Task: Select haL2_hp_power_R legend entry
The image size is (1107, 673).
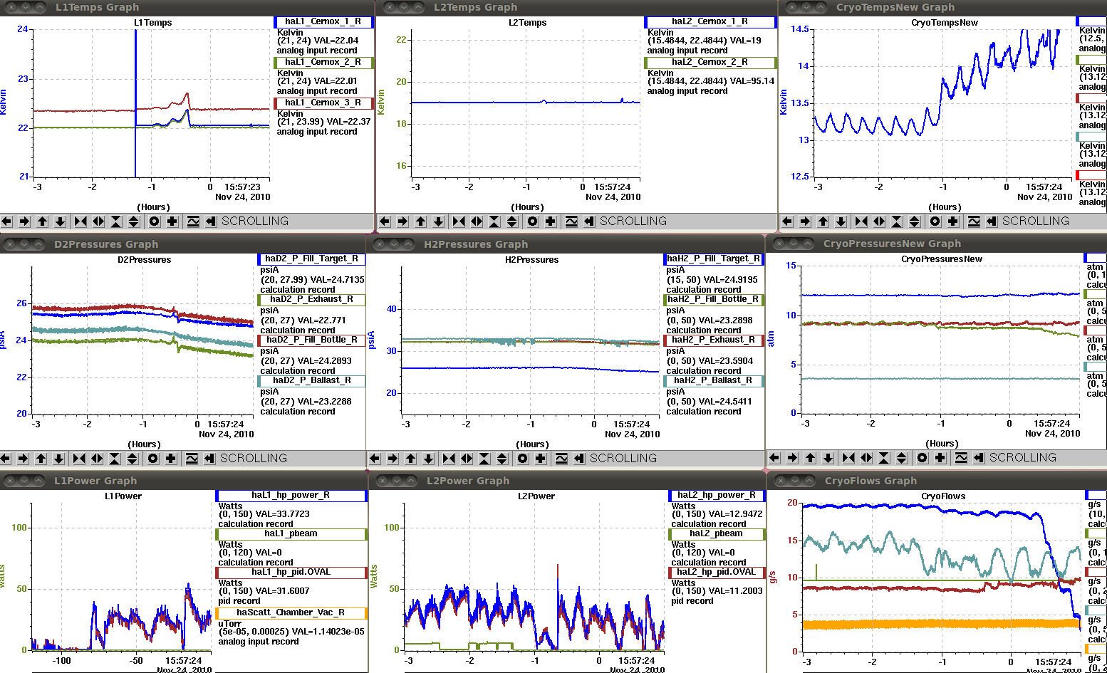Action: click(717, 495)
